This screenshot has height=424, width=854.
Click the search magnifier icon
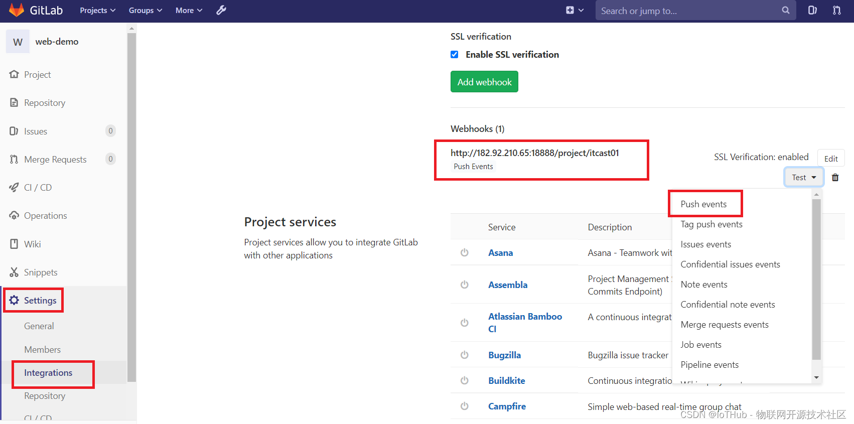pyautogui.click(x=785, y=10)
